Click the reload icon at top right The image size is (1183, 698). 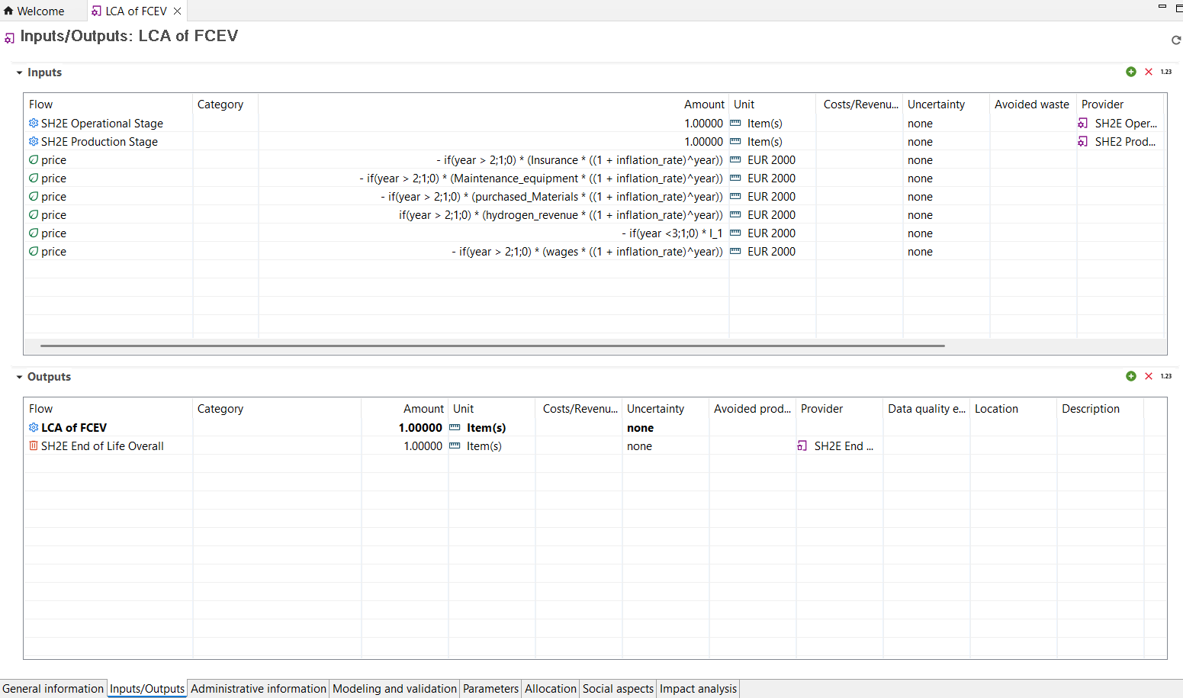click(x=1175, y=40)
